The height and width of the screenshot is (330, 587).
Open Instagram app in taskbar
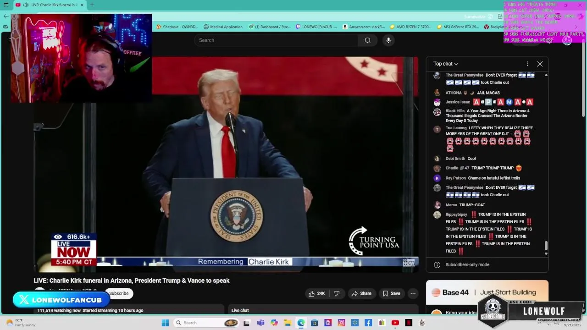[341, 323]
